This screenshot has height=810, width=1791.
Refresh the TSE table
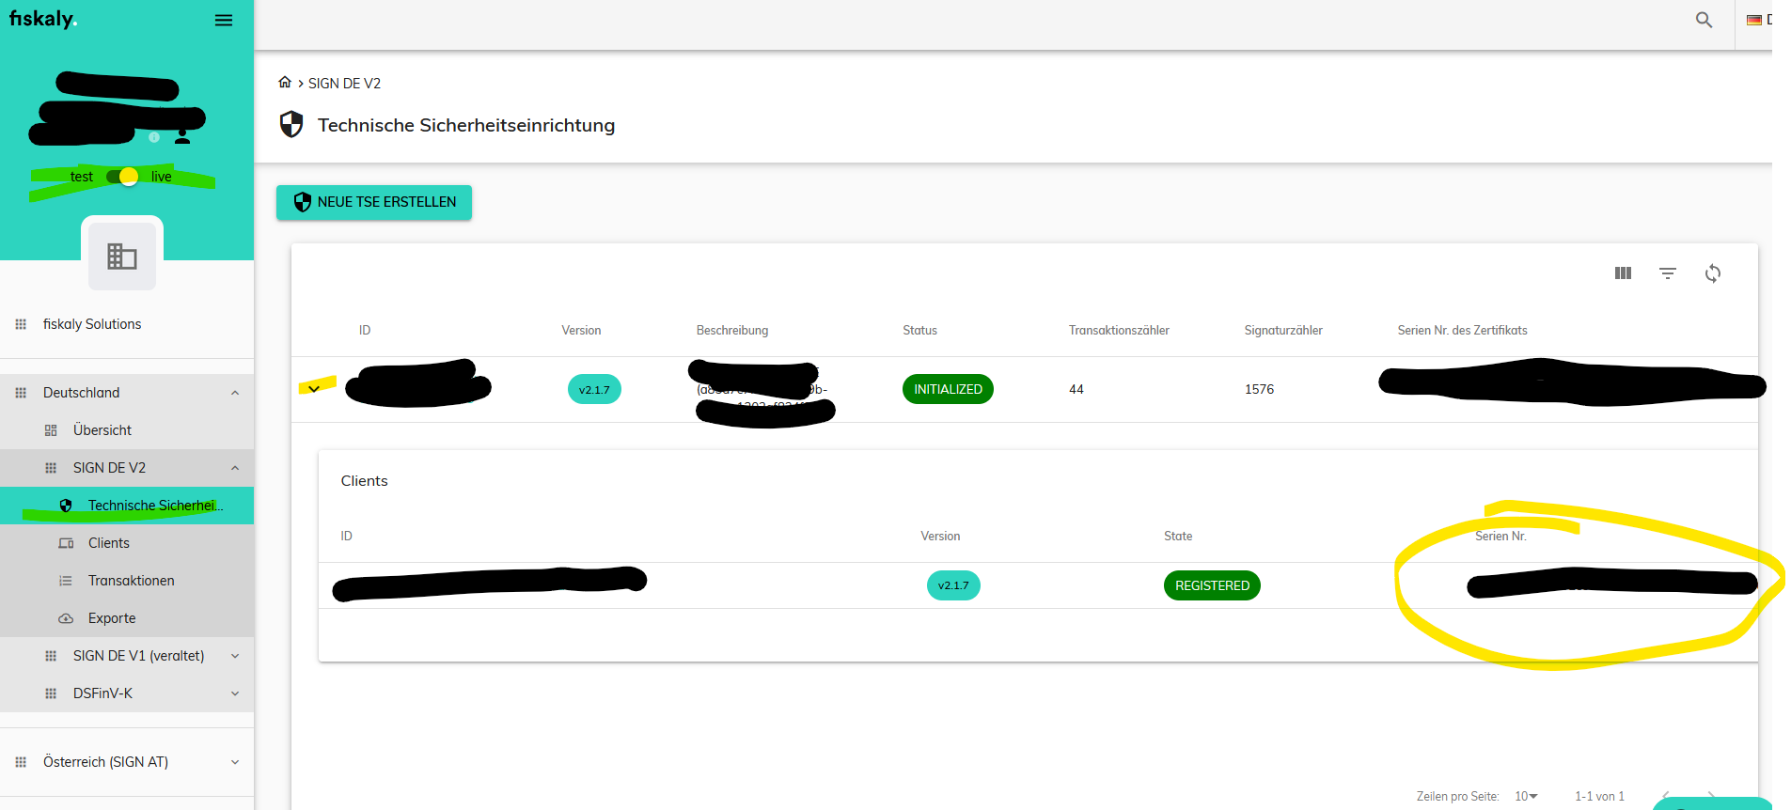[1713, 273]
